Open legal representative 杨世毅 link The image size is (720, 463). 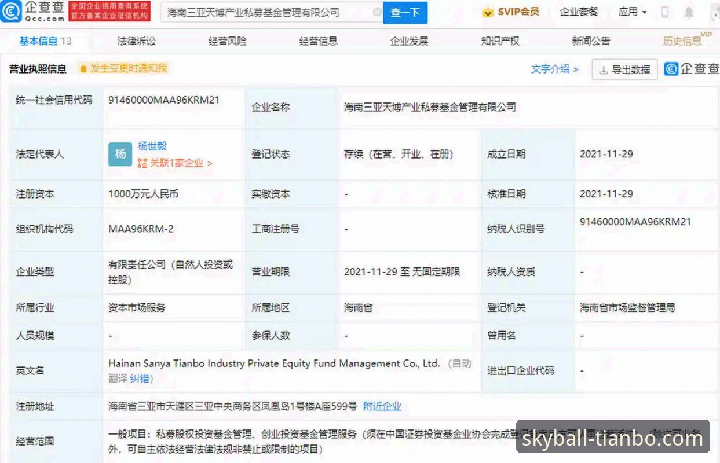(x=152, y=146)
